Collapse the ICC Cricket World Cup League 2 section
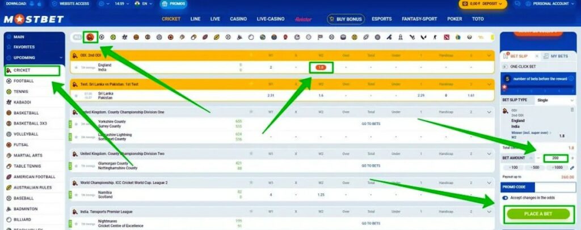Viewport: 581px width, 230px height. coord(489,182)
